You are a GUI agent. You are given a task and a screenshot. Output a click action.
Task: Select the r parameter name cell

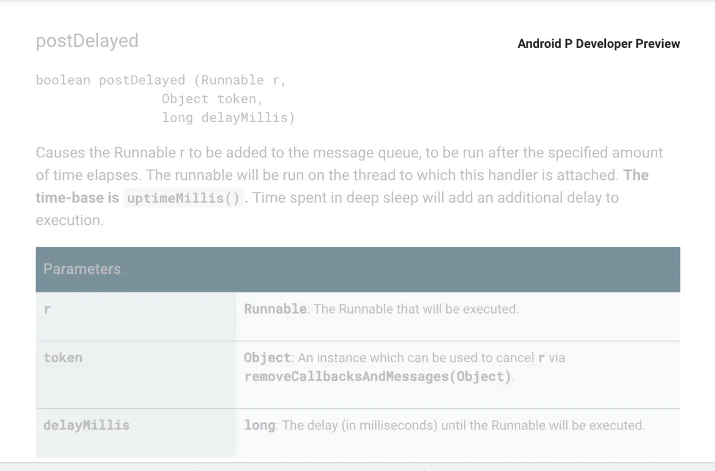[x=136, y=316]
